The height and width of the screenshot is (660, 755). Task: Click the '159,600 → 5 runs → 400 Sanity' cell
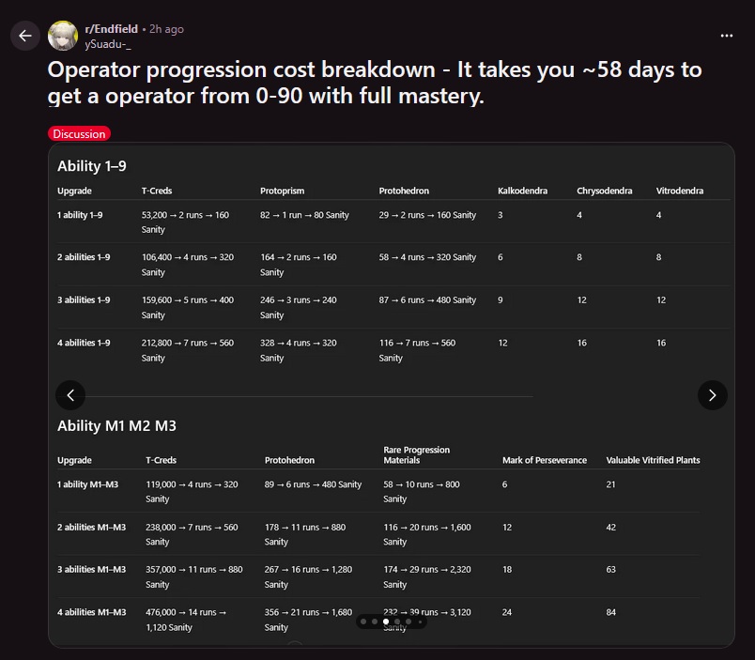click(188, 307)
